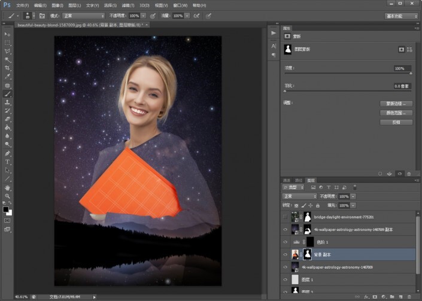Select the Zoom tool in toolbar
Image resolution: width=422 pixels, height=301 pixels.
(x=8, y=196)
